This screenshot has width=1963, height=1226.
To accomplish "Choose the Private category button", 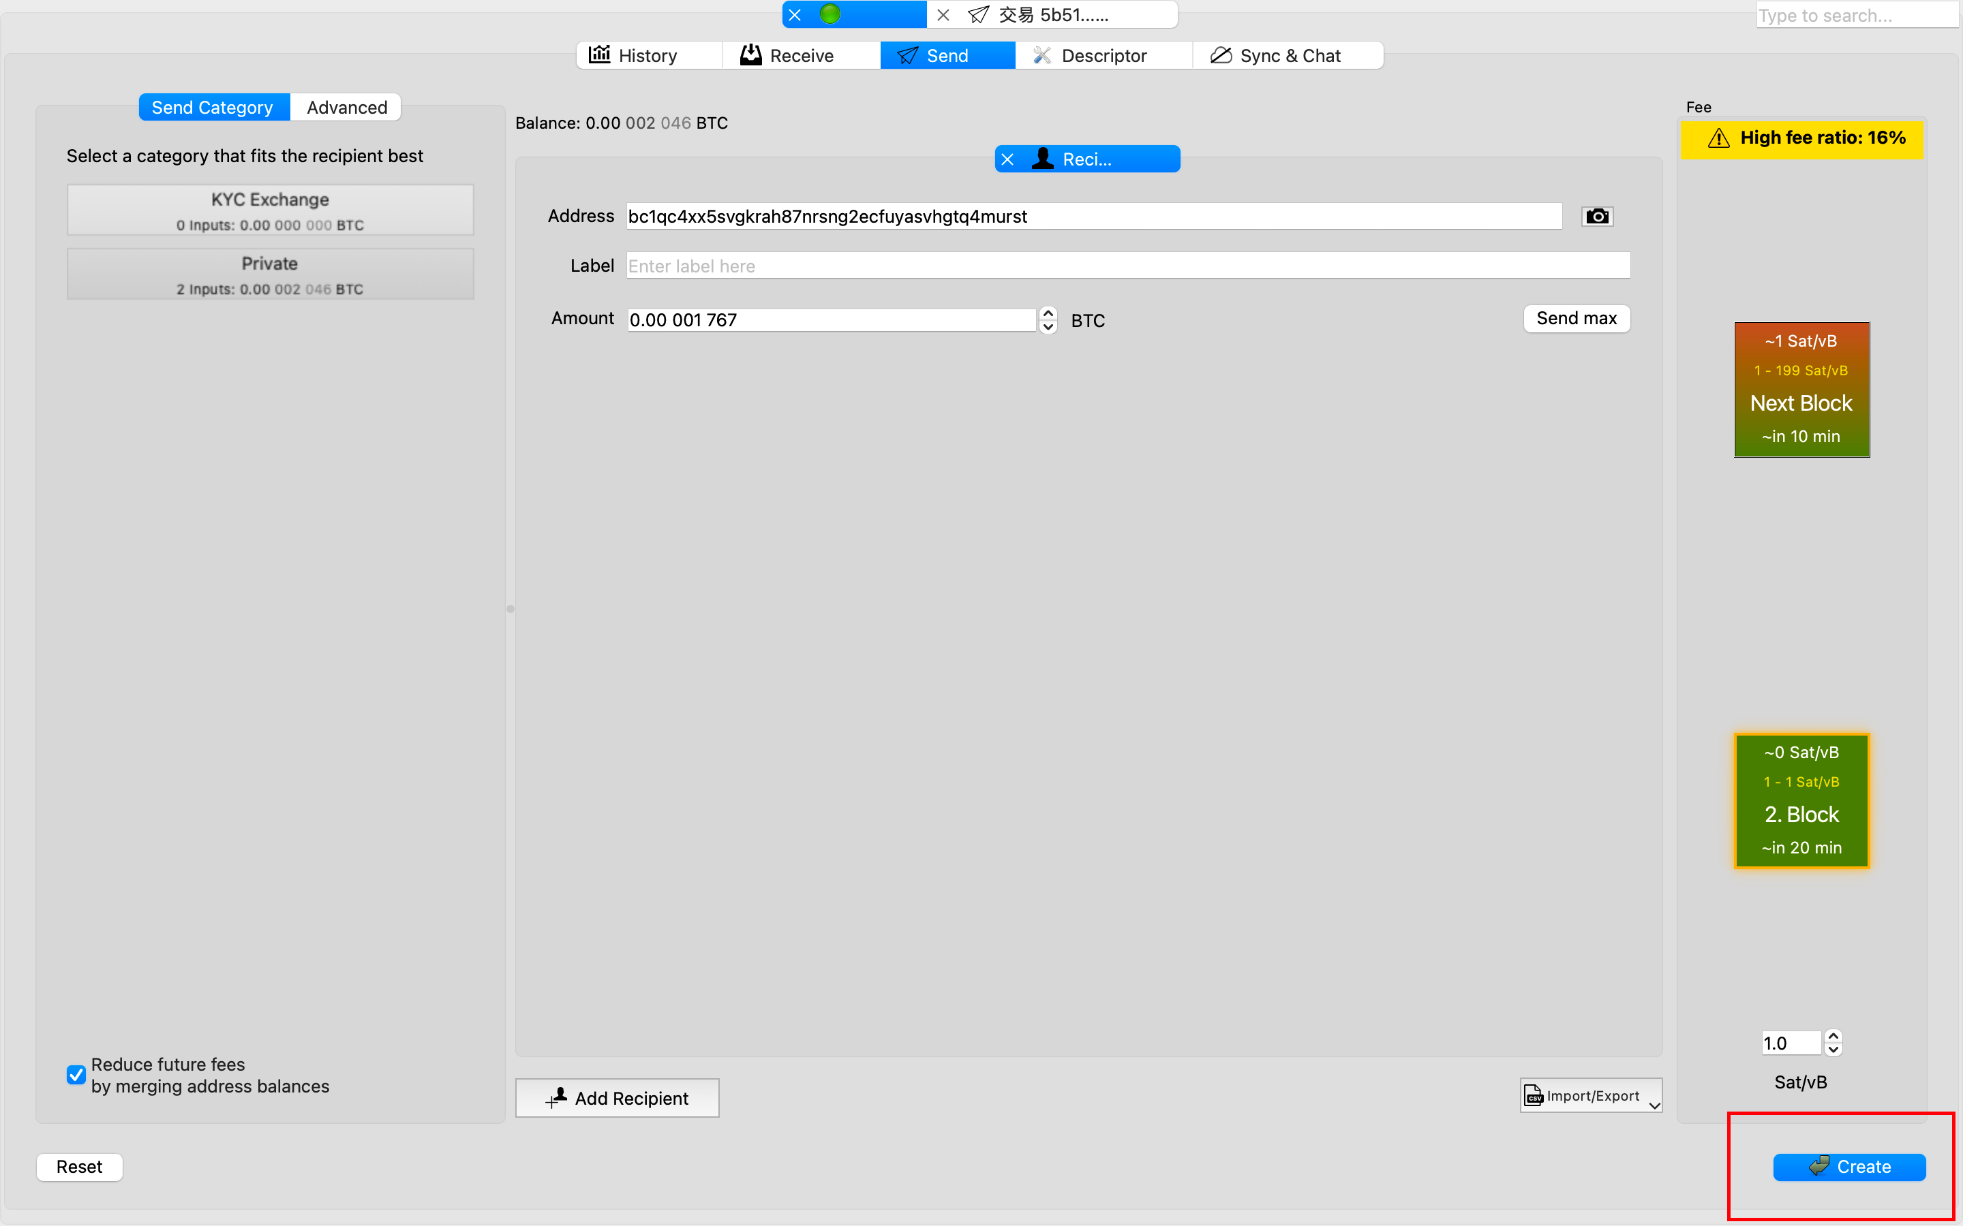I will [270, 274].
